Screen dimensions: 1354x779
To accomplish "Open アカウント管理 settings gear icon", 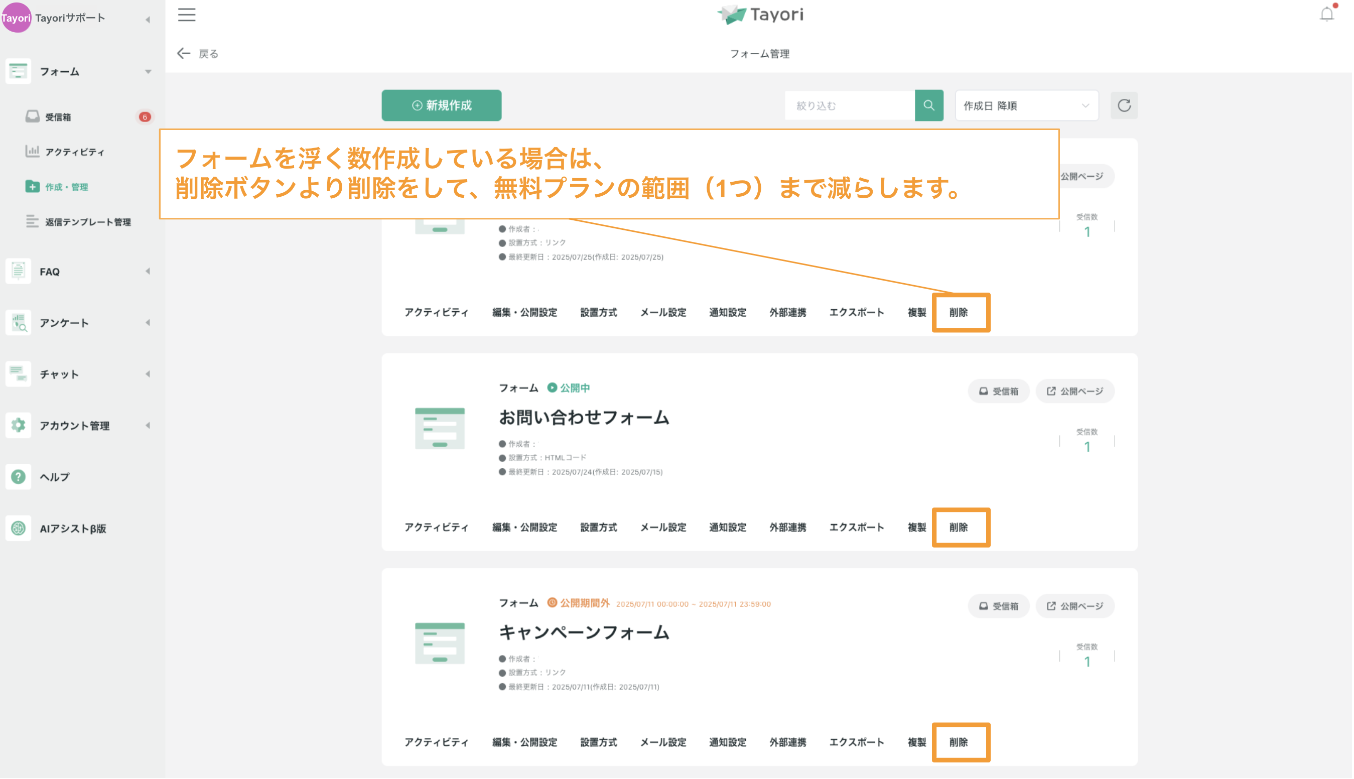I will 18,425.
